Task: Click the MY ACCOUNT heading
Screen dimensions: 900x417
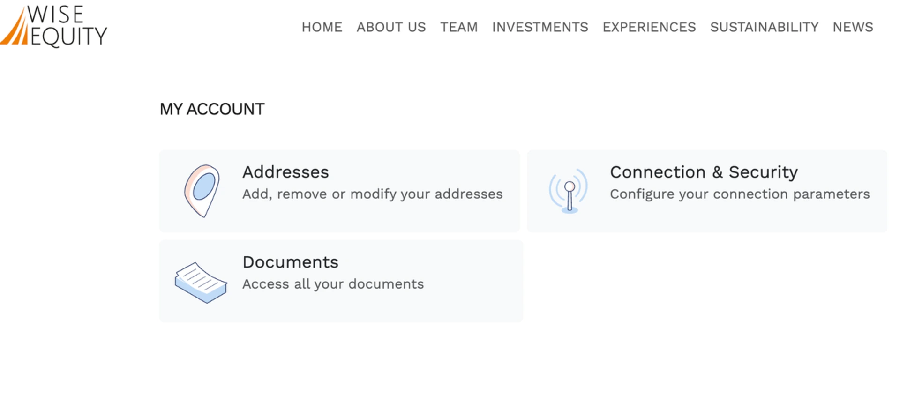Action: [x=212, y=109]
